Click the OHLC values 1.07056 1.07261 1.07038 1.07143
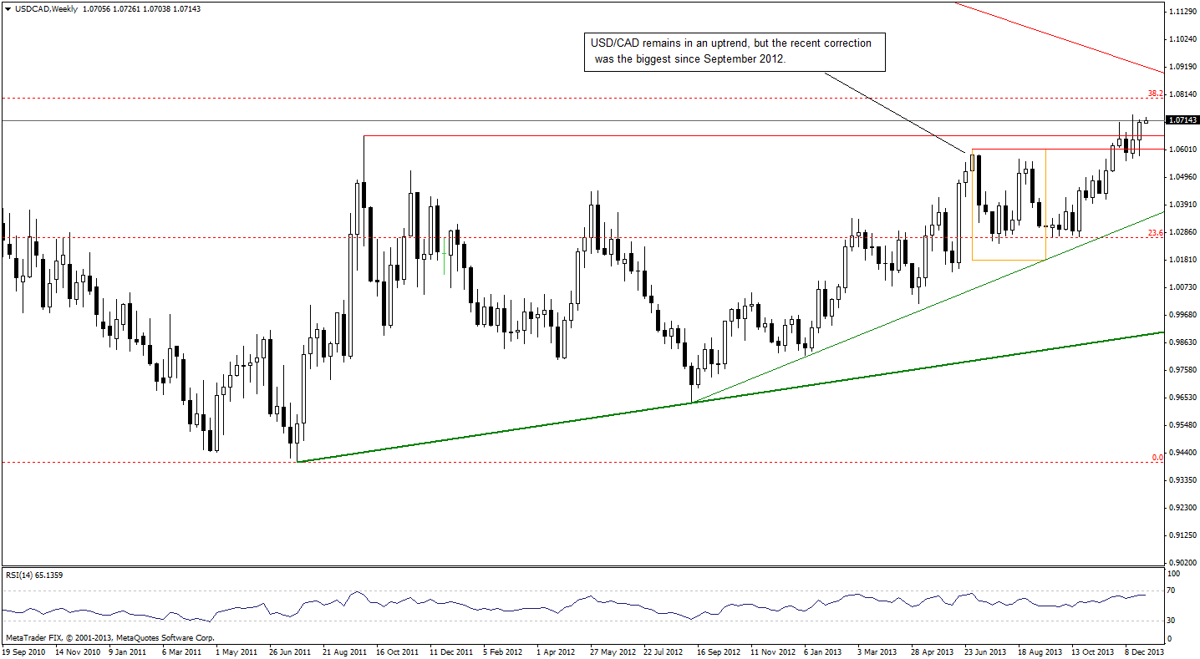The image size is (1200, 659). 140,8
